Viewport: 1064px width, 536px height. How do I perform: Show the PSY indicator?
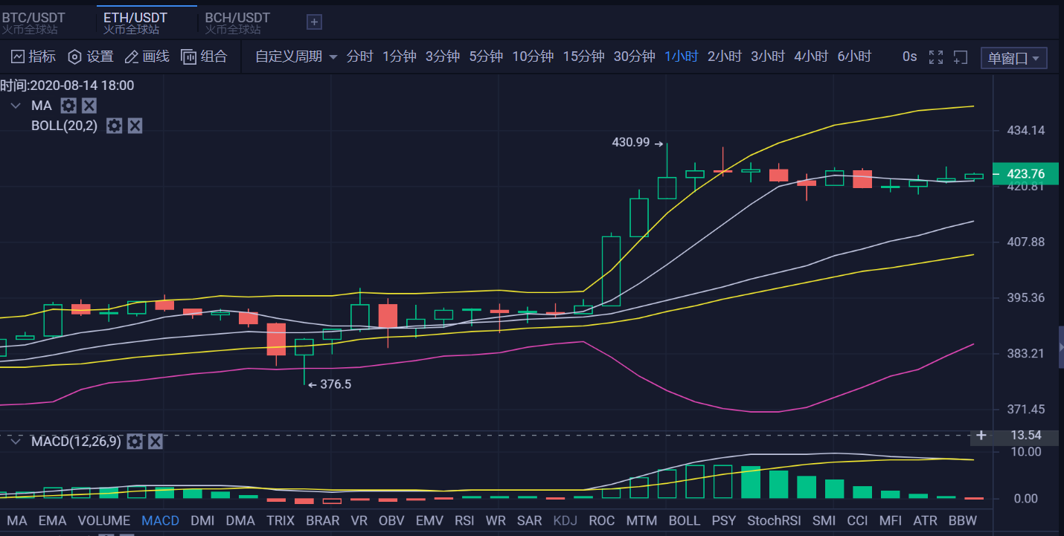click(x=723, y=520)
